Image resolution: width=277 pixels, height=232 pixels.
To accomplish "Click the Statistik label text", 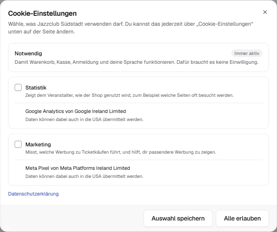I will (36, 88).
